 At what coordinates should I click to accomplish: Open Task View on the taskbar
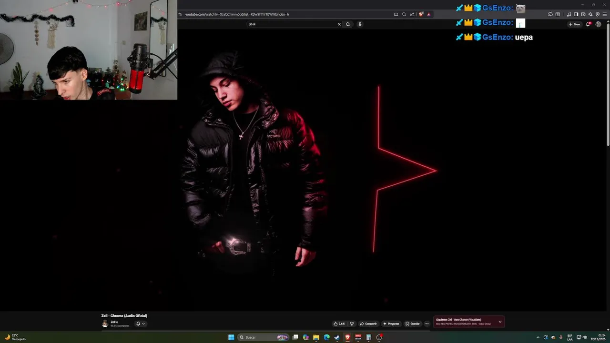point(295,337)
